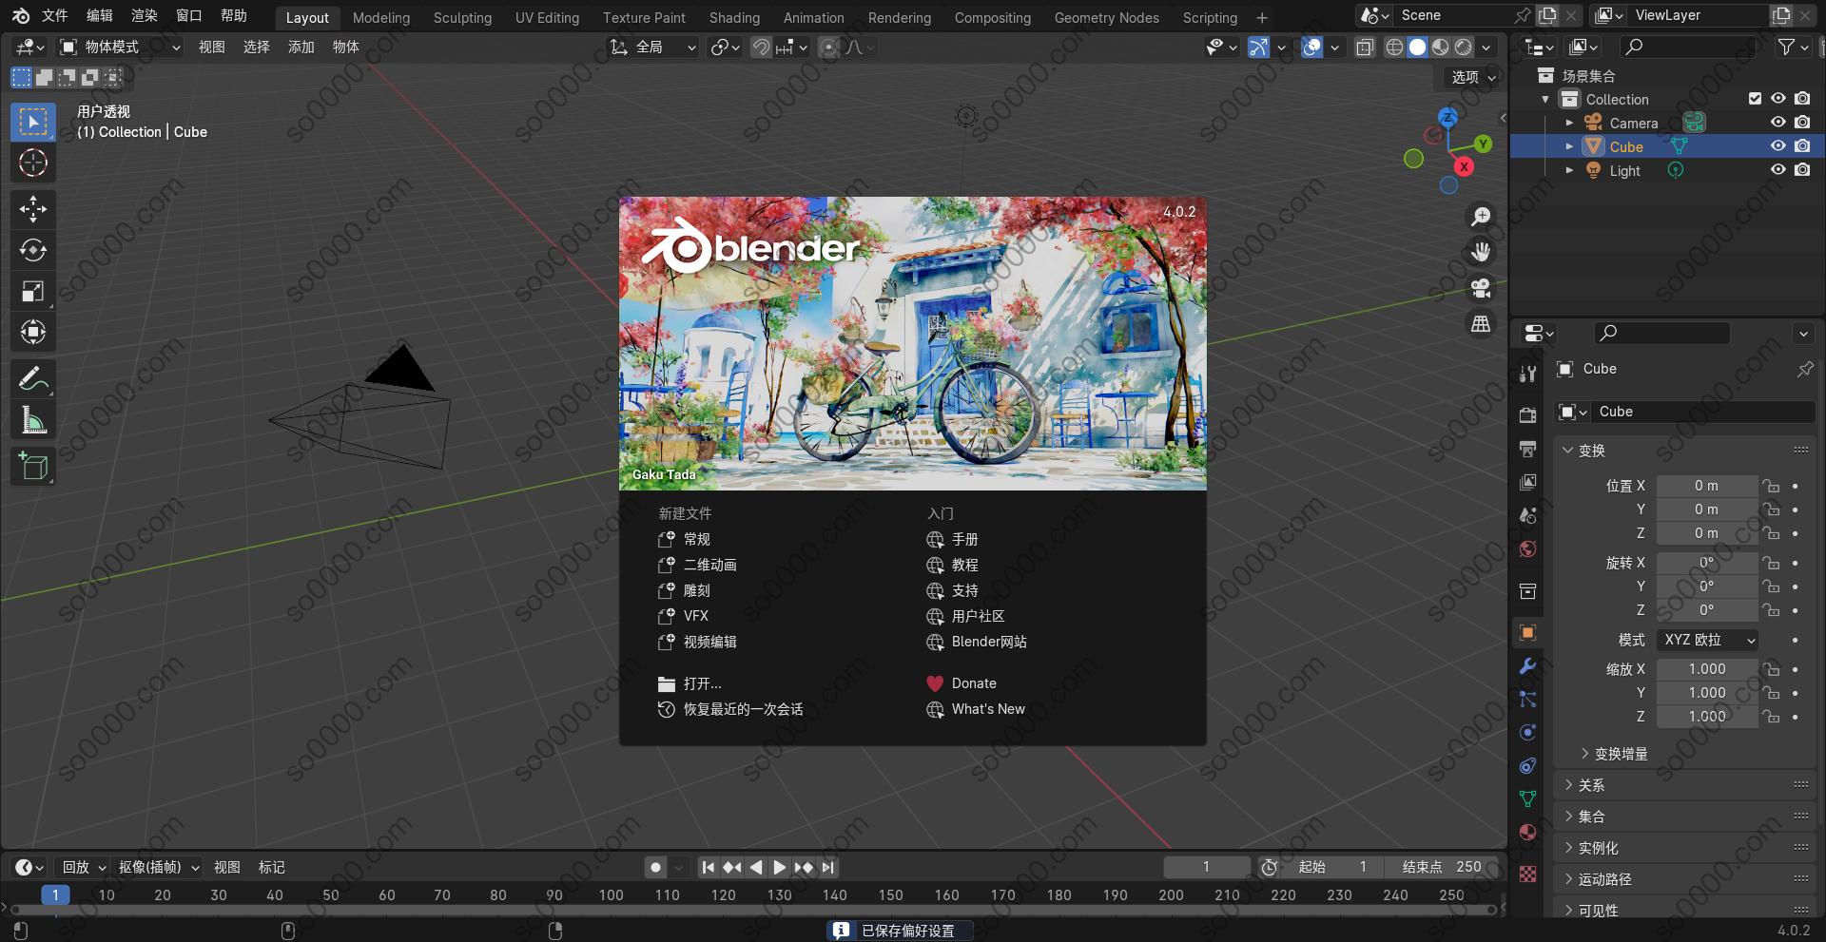
Task: Toggle auto keying record button
Action: tap(655, 867)
